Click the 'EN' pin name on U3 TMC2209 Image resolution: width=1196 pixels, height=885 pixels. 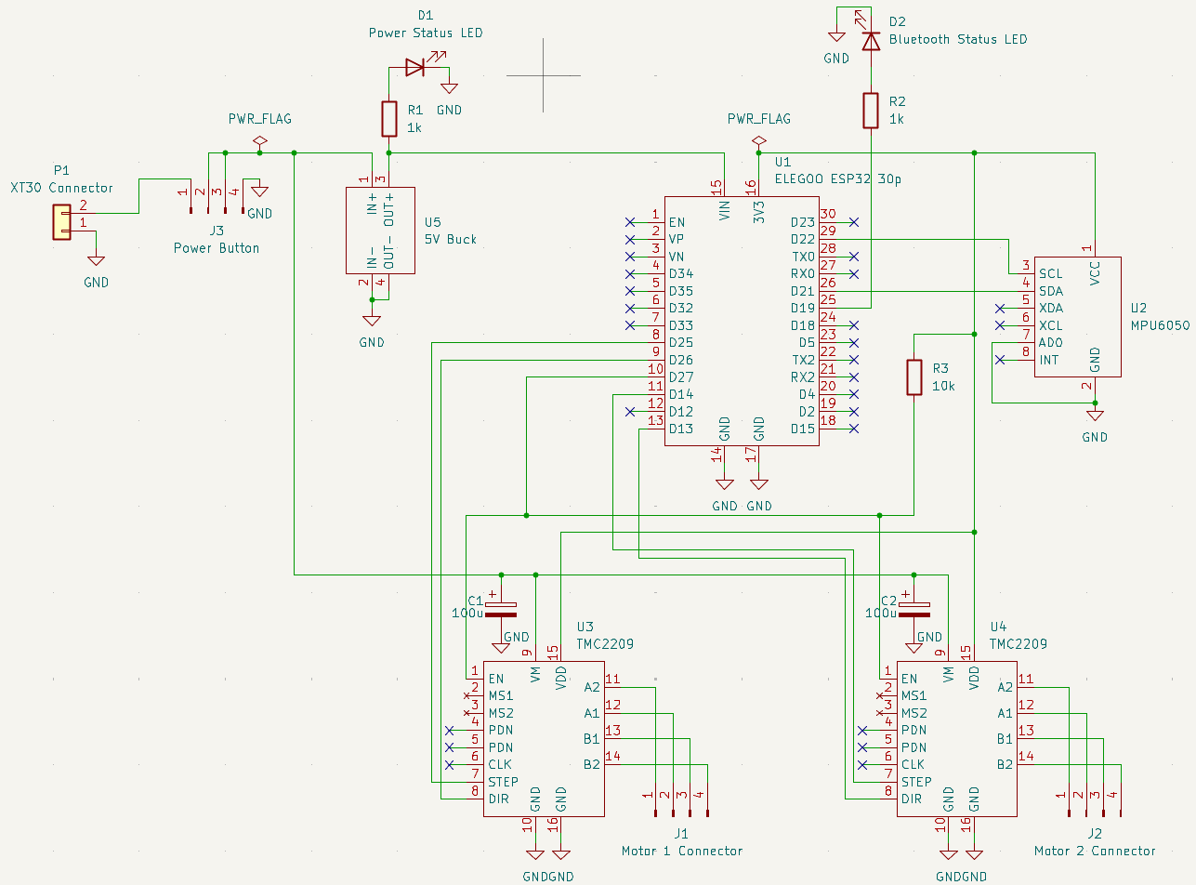click(495, 679)
